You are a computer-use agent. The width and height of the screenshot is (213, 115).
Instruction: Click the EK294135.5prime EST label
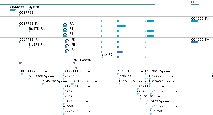150,86
